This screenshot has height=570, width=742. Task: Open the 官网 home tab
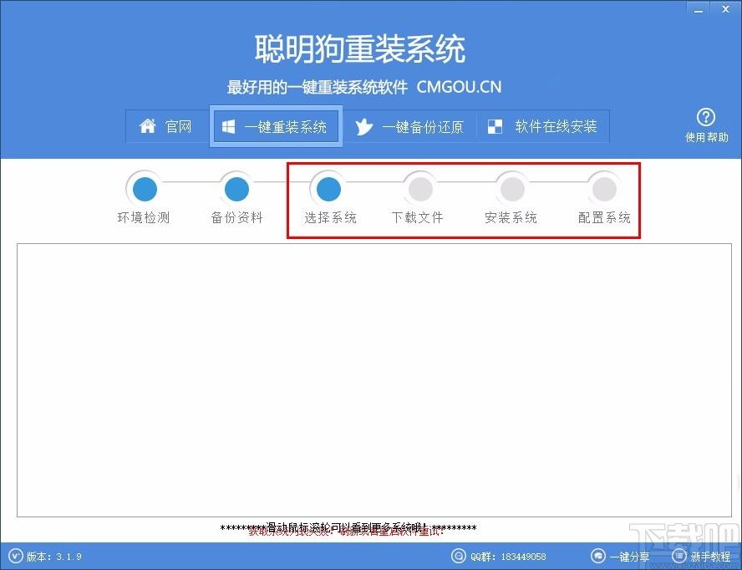point(167,126)
